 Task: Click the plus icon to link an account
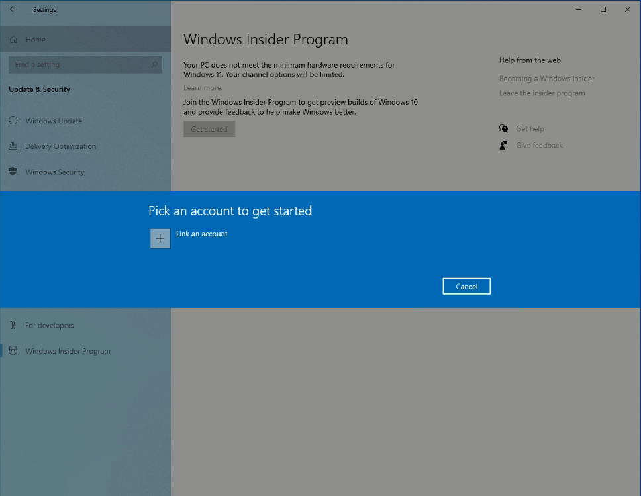[x=160, y=238]
